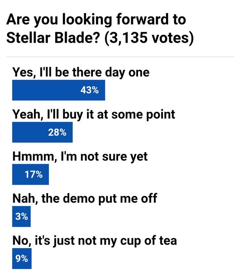
Task: Click the 28% percentage text
Action: [x=57, y=132]
